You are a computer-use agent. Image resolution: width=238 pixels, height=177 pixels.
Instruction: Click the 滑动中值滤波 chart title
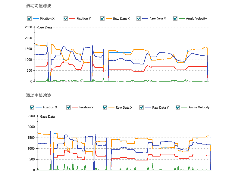point(39,95)
